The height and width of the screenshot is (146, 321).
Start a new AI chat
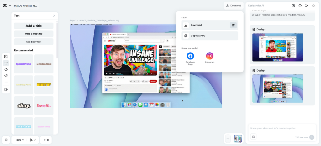293,6
